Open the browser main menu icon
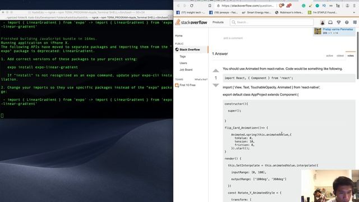 click(x=355, y=6)
